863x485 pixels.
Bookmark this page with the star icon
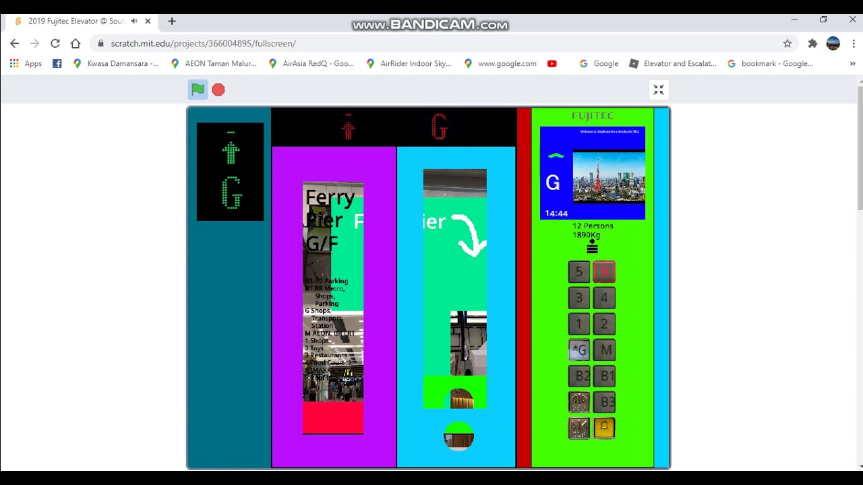coord(787,43)
